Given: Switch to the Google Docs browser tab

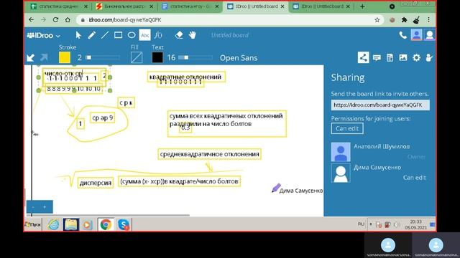Looking at the screenshot, I should click(x=190, y=6).
